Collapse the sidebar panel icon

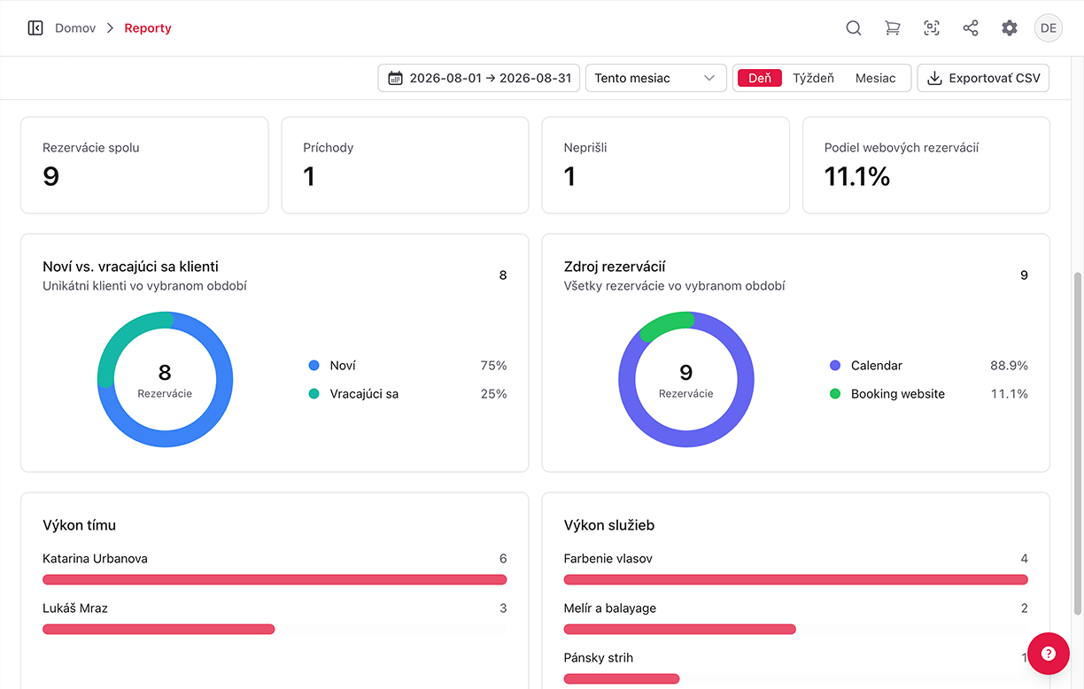point(35,28)
